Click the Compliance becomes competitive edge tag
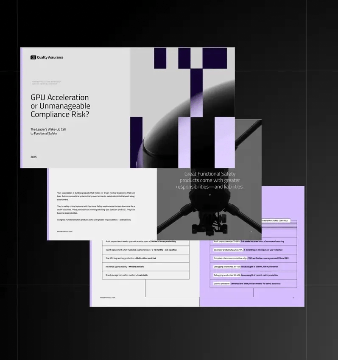This screenshot has width=338, height=360. (230, 258)
